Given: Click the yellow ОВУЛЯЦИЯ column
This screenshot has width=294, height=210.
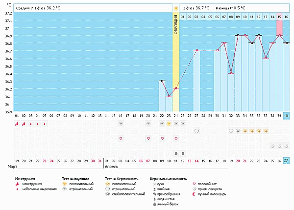Looking at the screenshot, I should click(x=176, y=63).
